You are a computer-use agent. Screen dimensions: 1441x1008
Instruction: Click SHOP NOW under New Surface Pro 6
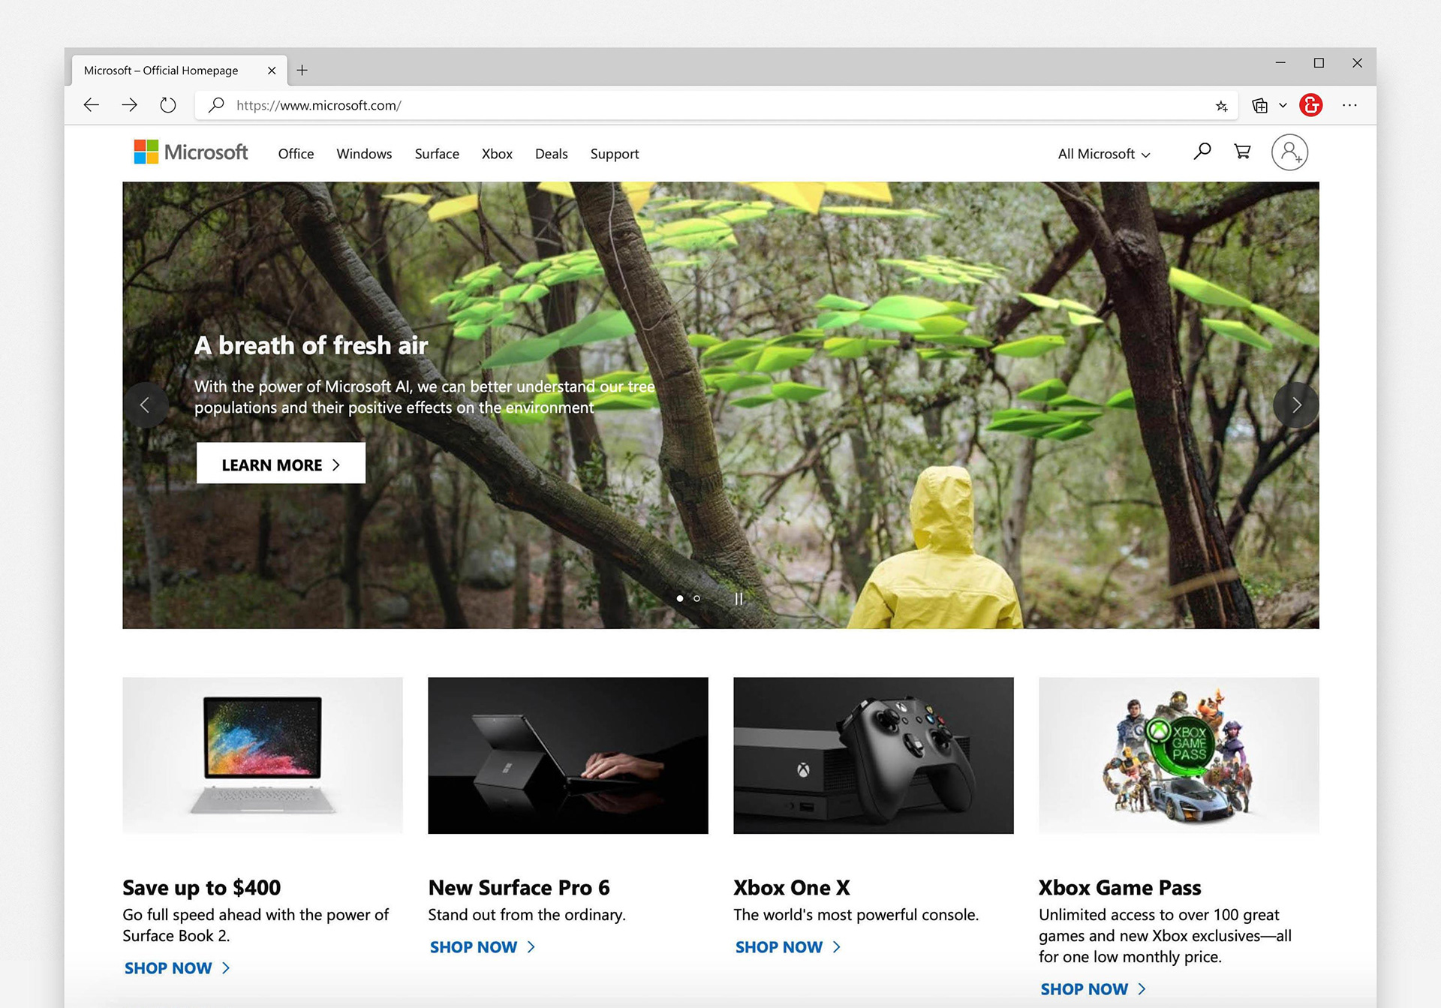point(483,947)
